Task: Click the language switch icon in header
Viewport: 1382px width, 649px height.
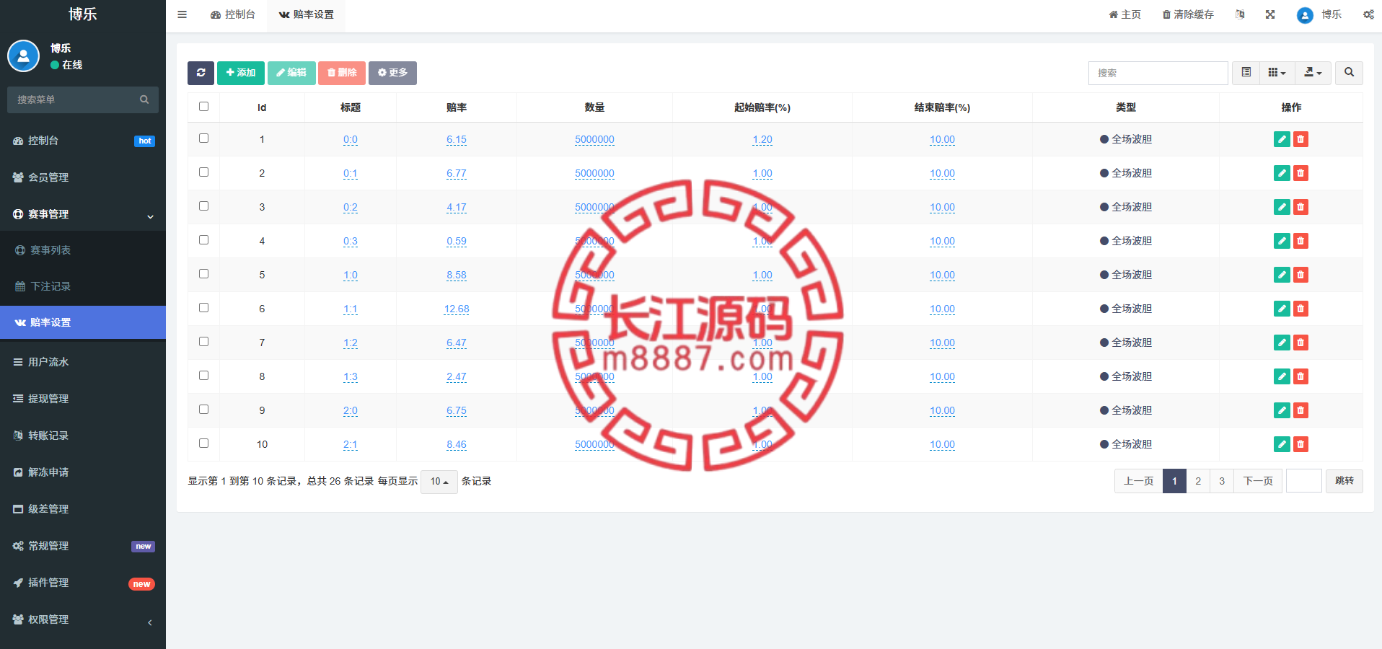Action: [1240, 14]
